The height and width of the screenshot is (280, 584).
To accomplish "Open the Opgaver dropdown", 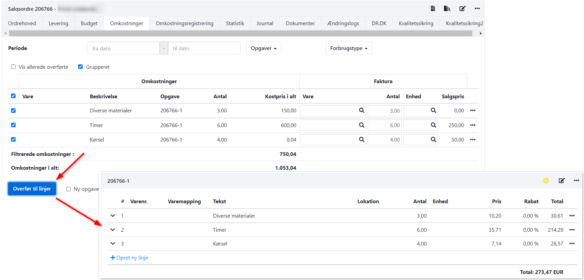I will point(263,48).
